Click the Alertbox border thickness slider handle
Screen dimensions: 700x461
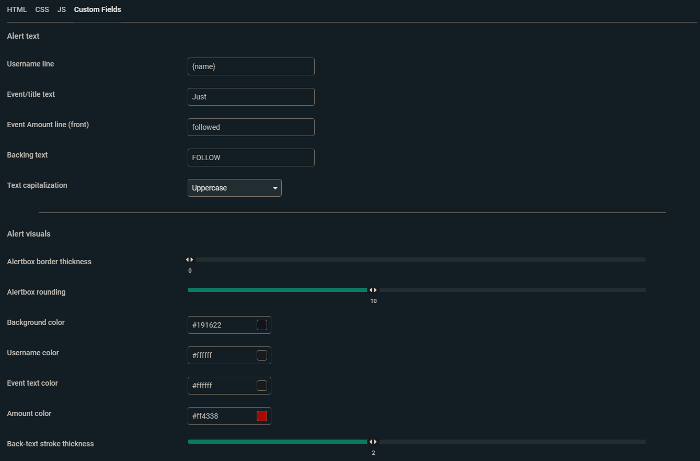(190, 260)
